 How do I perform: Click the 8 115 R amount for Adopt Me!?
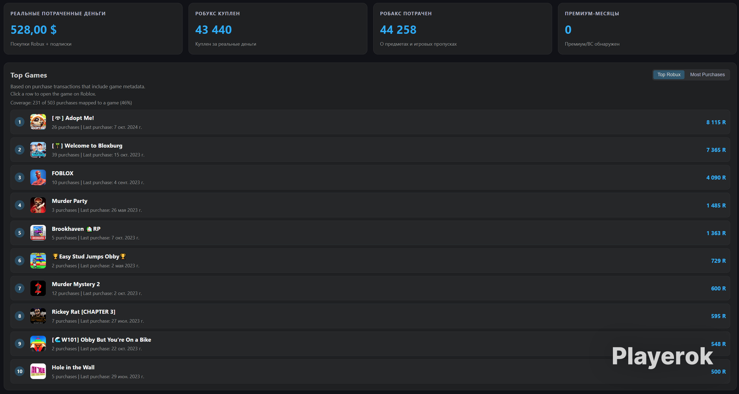716,123
